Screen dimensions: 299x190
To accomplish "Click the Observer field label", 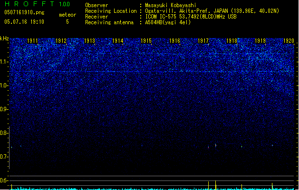I will click(x=96, y=5).
